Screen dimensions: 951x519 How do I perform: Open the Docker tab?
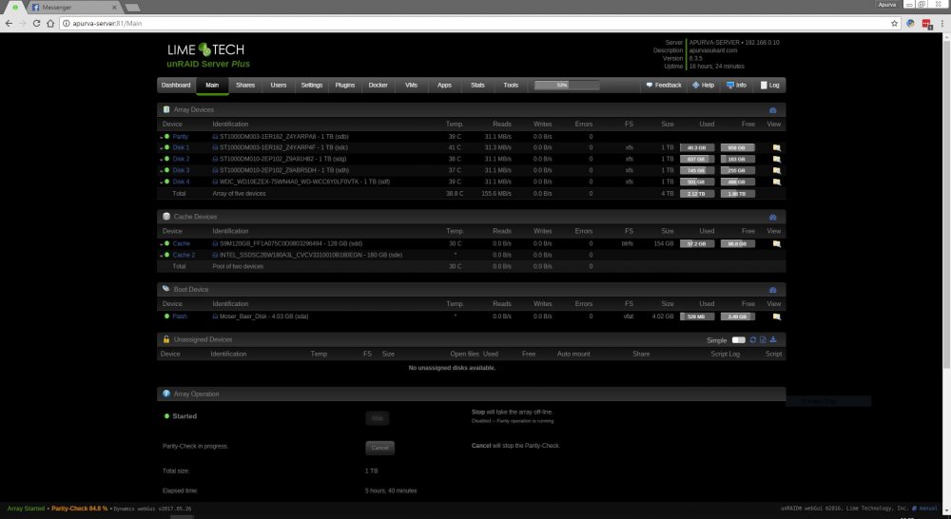pos(378,86)
